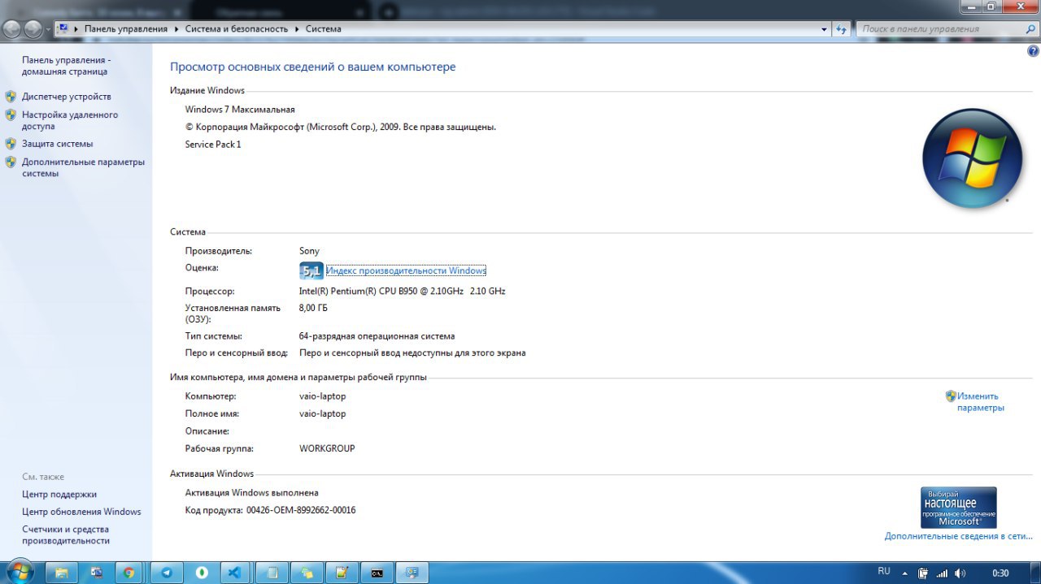Open Help via the blue question mark icon

click(1033, 50)
